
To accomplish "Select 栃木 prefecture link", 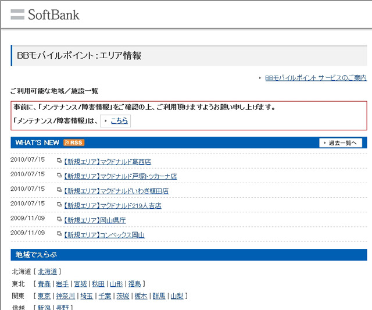I will coord(141,296).
